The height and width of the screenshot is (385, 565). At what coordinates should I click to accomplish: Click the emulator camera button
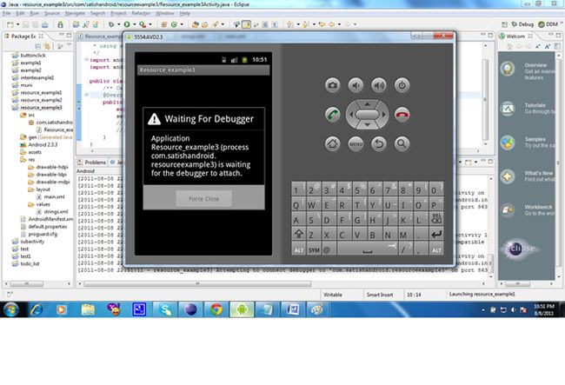332,85
